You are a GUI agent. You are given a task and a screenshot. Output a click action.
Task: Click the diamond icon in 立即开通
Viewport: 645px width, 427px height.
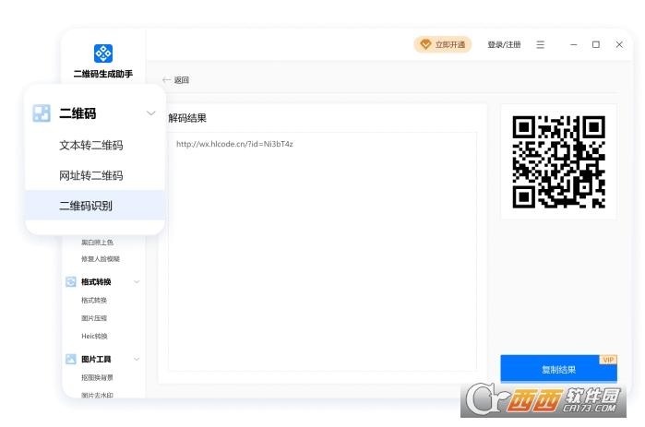[x=425, y=44]
